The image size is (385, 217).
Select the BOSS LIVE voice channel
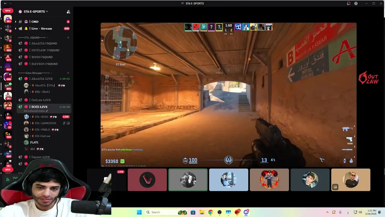point(44,107)
